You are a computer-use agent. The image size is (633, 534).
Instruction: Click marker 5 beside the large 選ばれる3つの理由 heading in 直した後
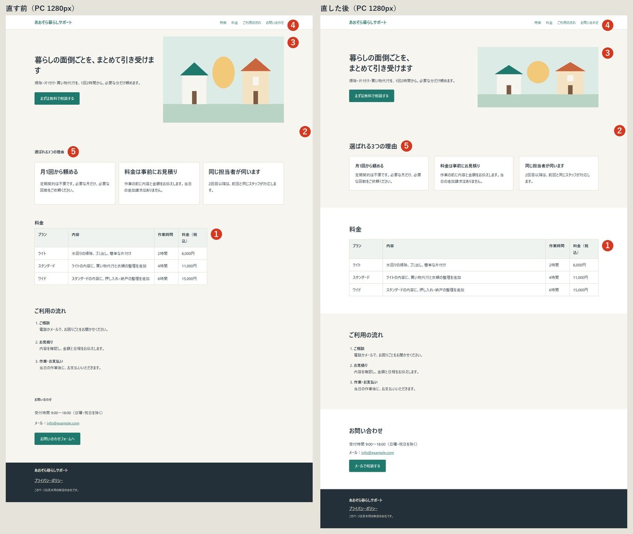pyautogui.click(x=407, y=146)
